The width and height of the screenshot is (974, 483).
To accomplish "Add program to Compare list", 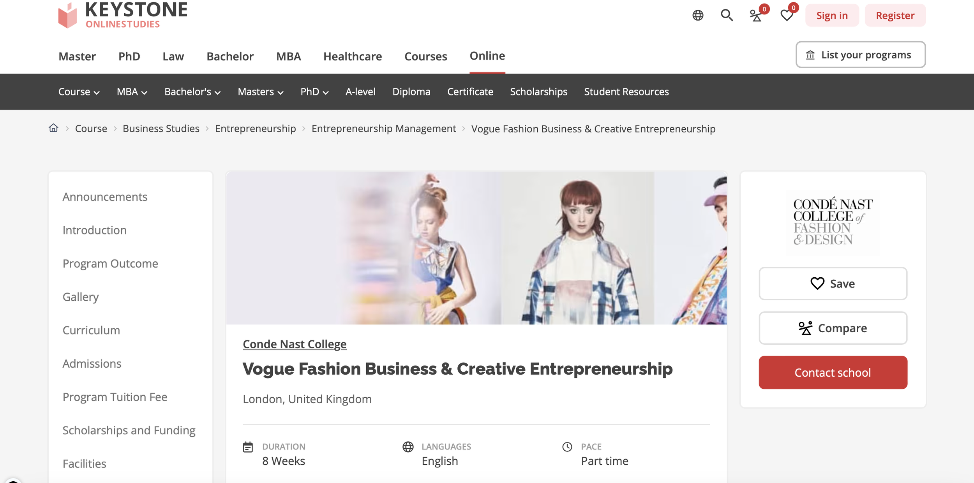I will (x=833, y=328).
